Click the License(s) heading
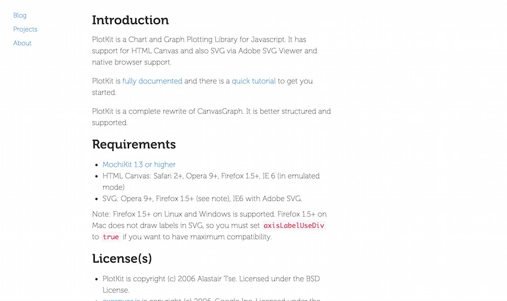The width and height of the screenshot is (507, 301). pyautogui.click(x=122, y=259)
